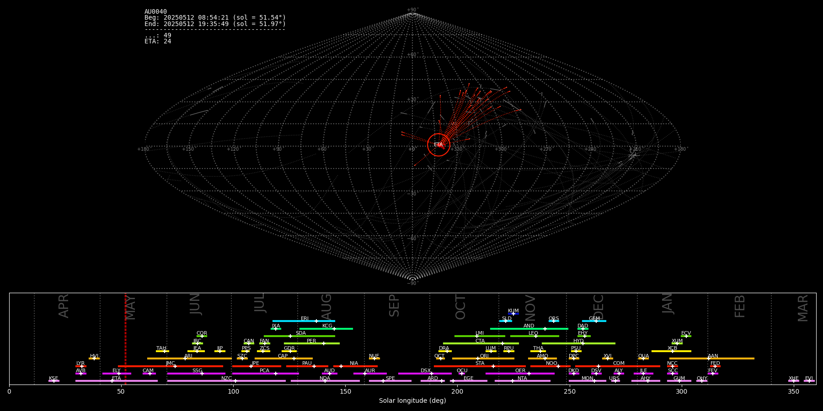Click the ORS shower label

(x=554, y=319)
